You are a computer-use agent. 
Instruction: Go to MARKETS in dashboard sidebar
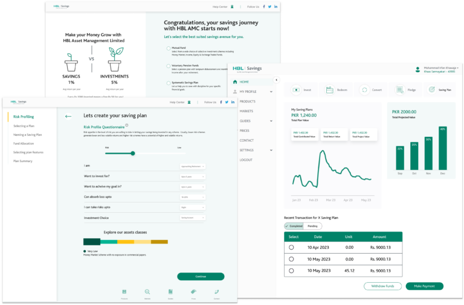point(246,112)
